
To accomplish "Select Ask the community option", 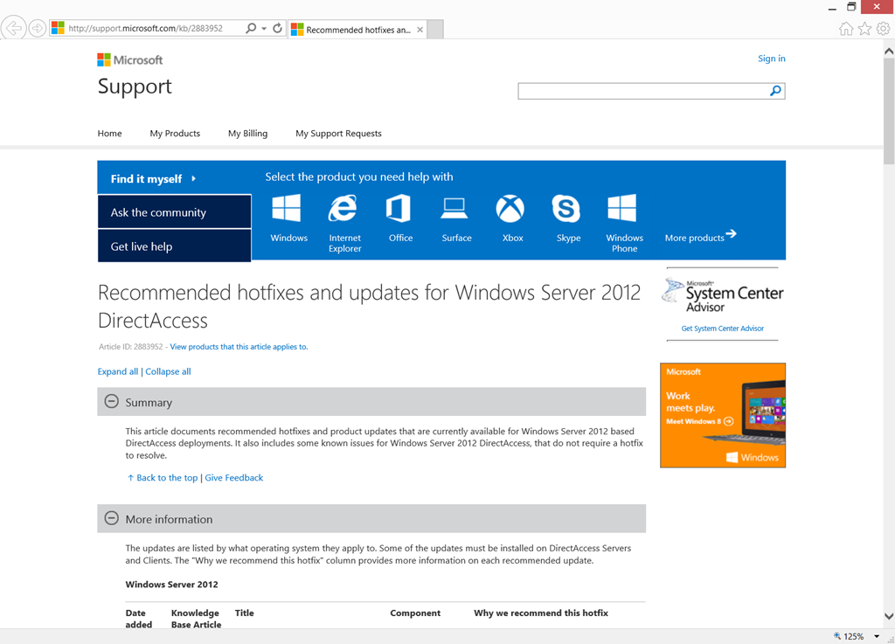I will coord(174,212).
